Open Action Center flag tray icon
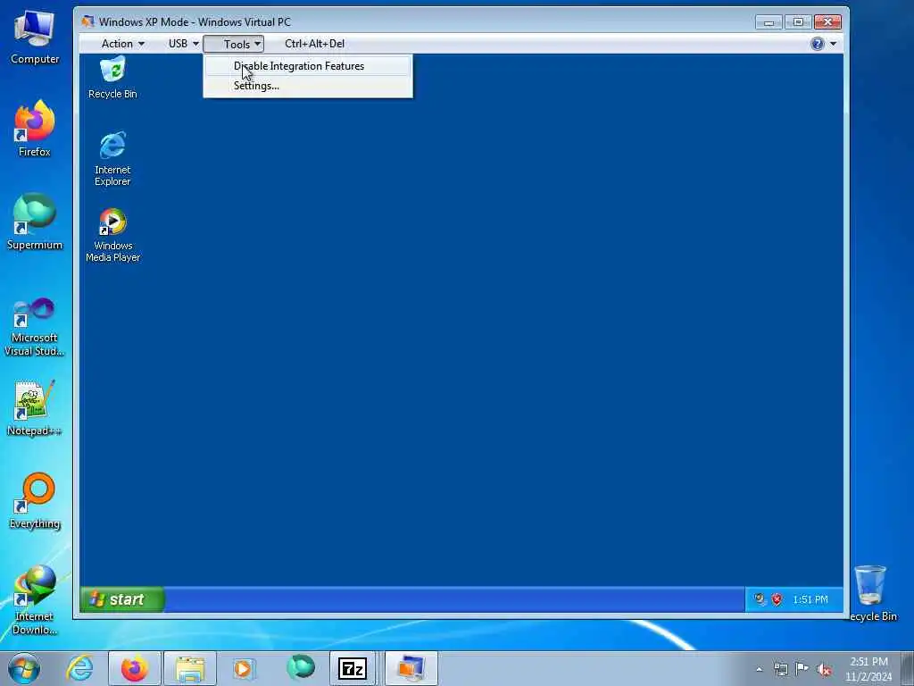The image size is (914, 686). [802, 669]
